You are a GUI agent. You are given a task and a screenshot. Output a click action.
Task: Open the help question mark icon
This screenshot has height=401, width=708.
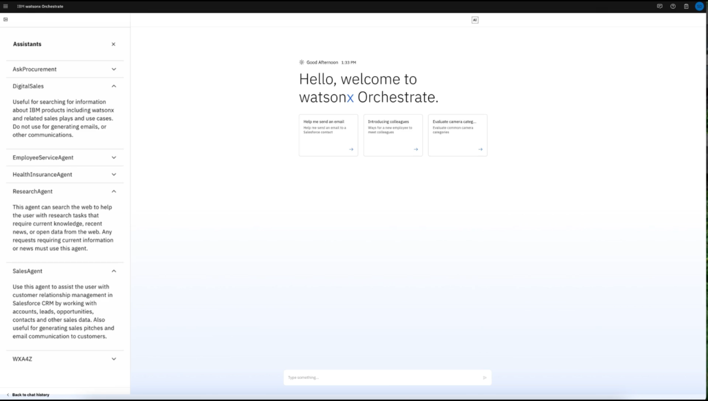click(x=673, y=7)
